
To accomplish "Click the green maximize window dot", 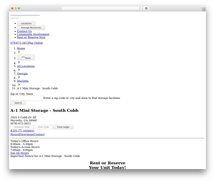I will tap(19, 9).
